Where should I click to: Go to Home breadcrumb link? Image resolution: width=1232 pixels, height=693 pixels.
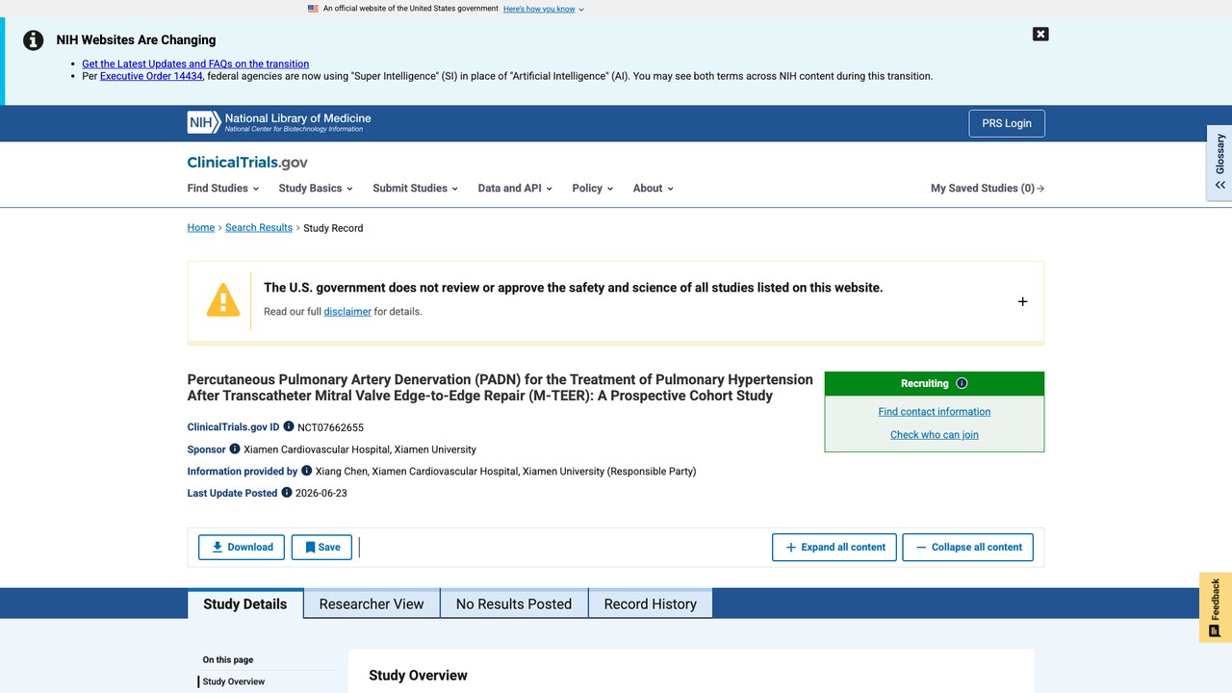tap(201, 228)
